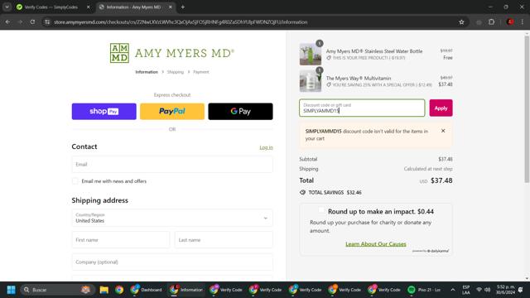Go to Shipping breadcrumb step
The width and height of the screenshot is (530, 298).
point(175,72)
